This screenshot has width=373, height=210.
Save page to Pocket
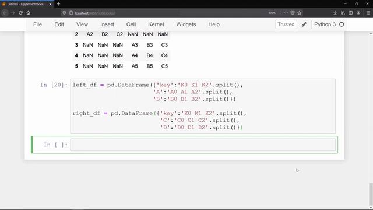(x=293, y=13)
